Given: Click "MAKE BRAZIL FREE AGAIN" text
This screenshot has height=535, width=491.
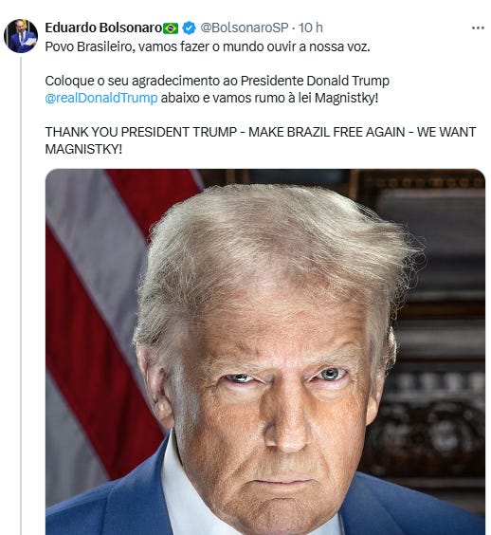Looking at the screenshot, I should point(326,132).
